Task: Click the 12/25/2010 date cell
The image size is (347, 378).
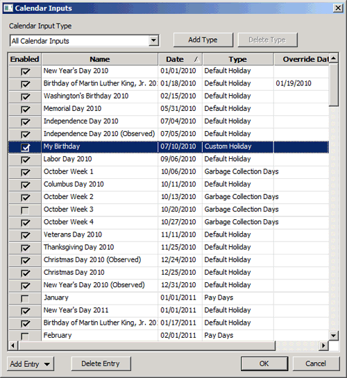Action: pos(180,272)
